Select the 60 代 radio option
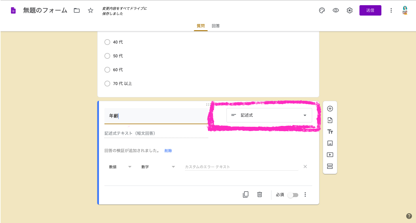The width and height of the screenshot is (416, 223). click(x=107, y=70)
